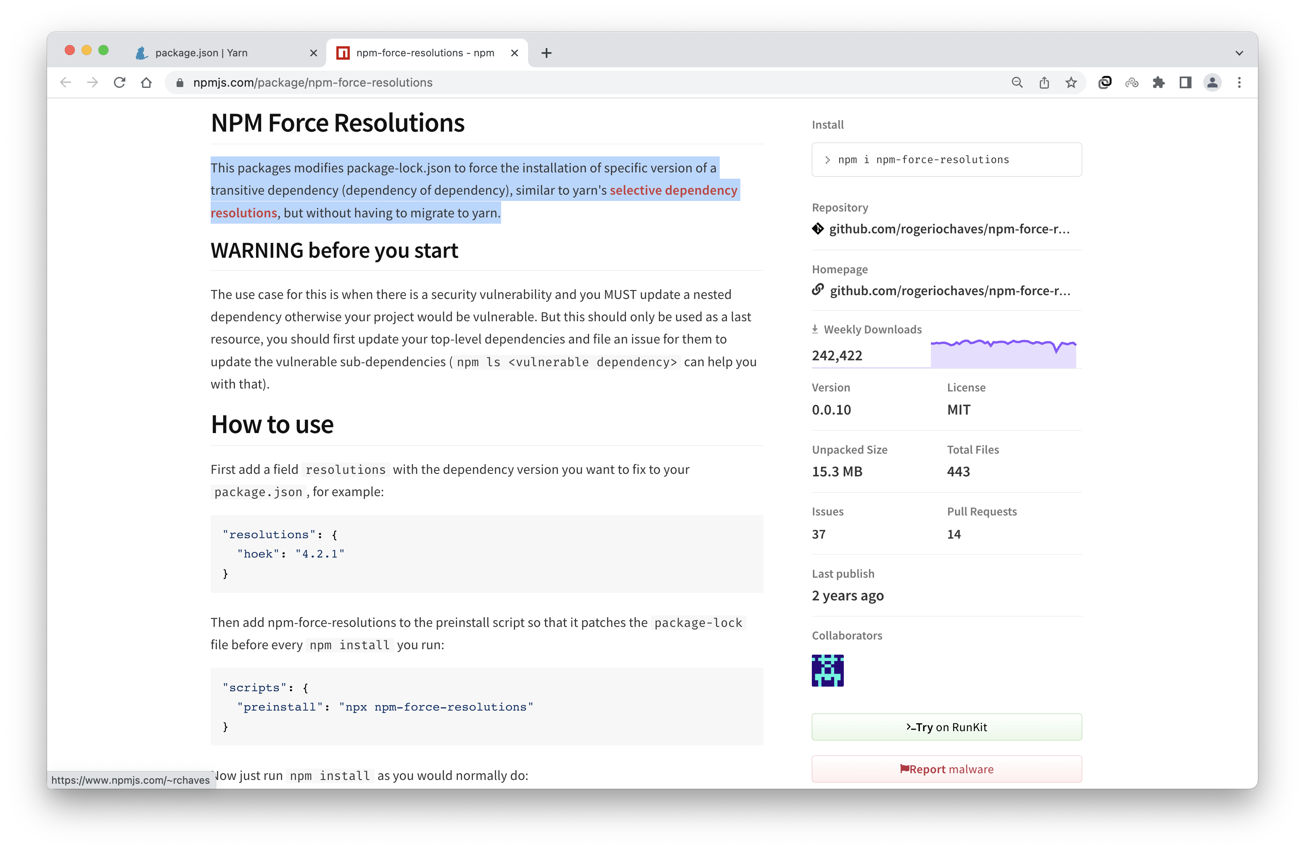1305x851 pixels.
Task: Click the git icon beside Repository link
Action: click(x=818, y=229)
